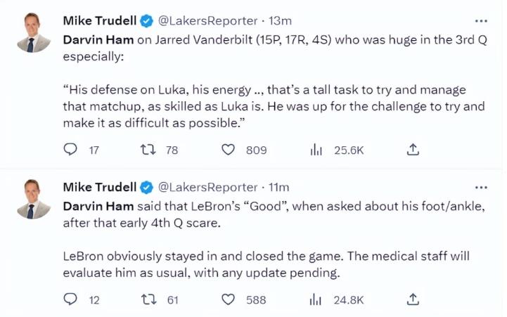Image resolution: width=507 pixels, height=317 pixels.
Task: Open Mike Trudell's avatar on second tweet
Action: pos(33,200)
